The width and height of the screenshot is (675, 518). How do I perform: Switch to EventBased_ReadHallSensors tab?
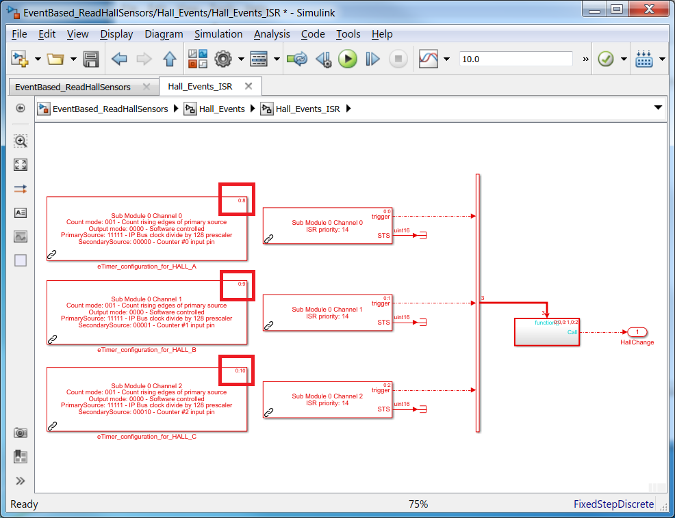(x=73, y=87)
